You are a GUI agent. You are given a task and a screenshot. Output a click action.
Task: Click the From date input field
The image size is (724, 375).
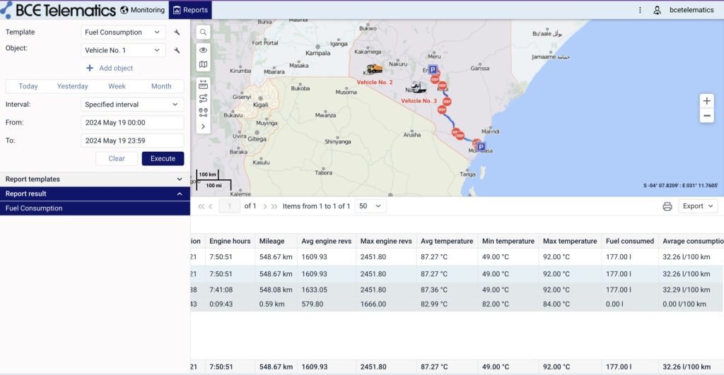132,122
